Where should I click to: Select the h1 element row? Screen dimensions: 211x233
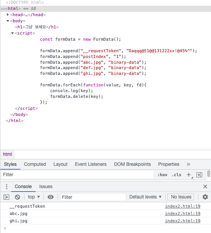click(x=36, y=27)
